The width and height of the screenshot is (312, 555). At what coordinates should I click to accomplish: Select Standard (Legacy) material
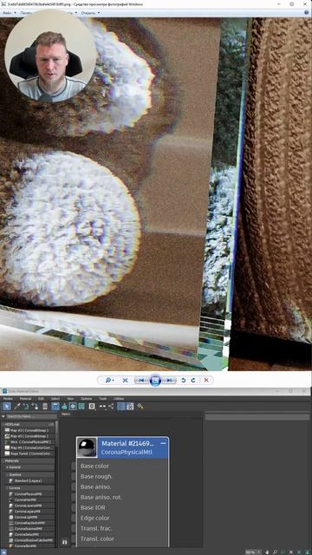[30, 480]
